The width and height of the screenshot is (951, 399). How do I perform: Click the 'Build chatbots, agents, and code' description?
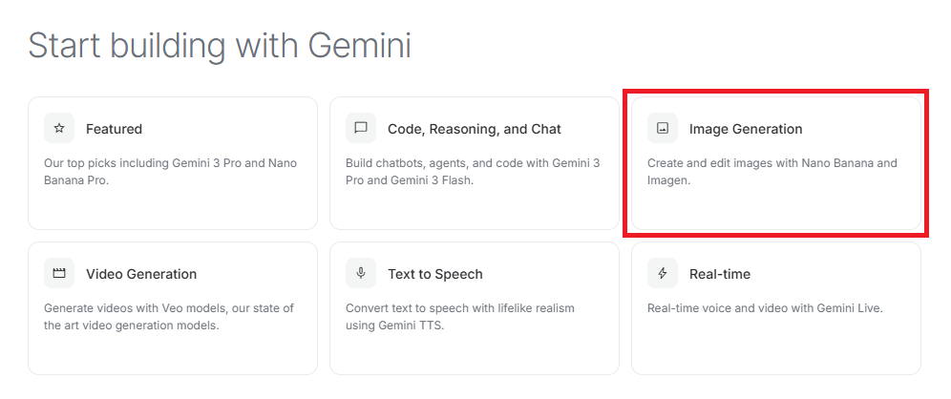click(x=472, y=172)
